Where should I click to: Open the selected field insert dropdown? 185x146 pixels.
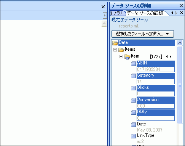click(x=143, y=34)
